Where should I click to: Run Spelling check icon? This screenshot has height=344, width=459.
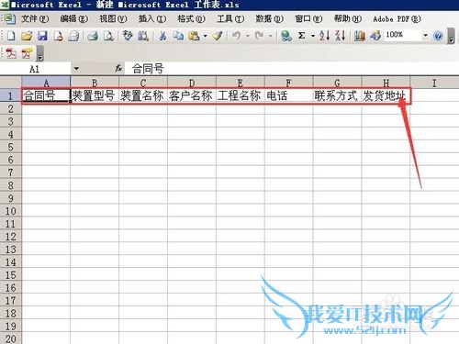[x=128, y=36]
